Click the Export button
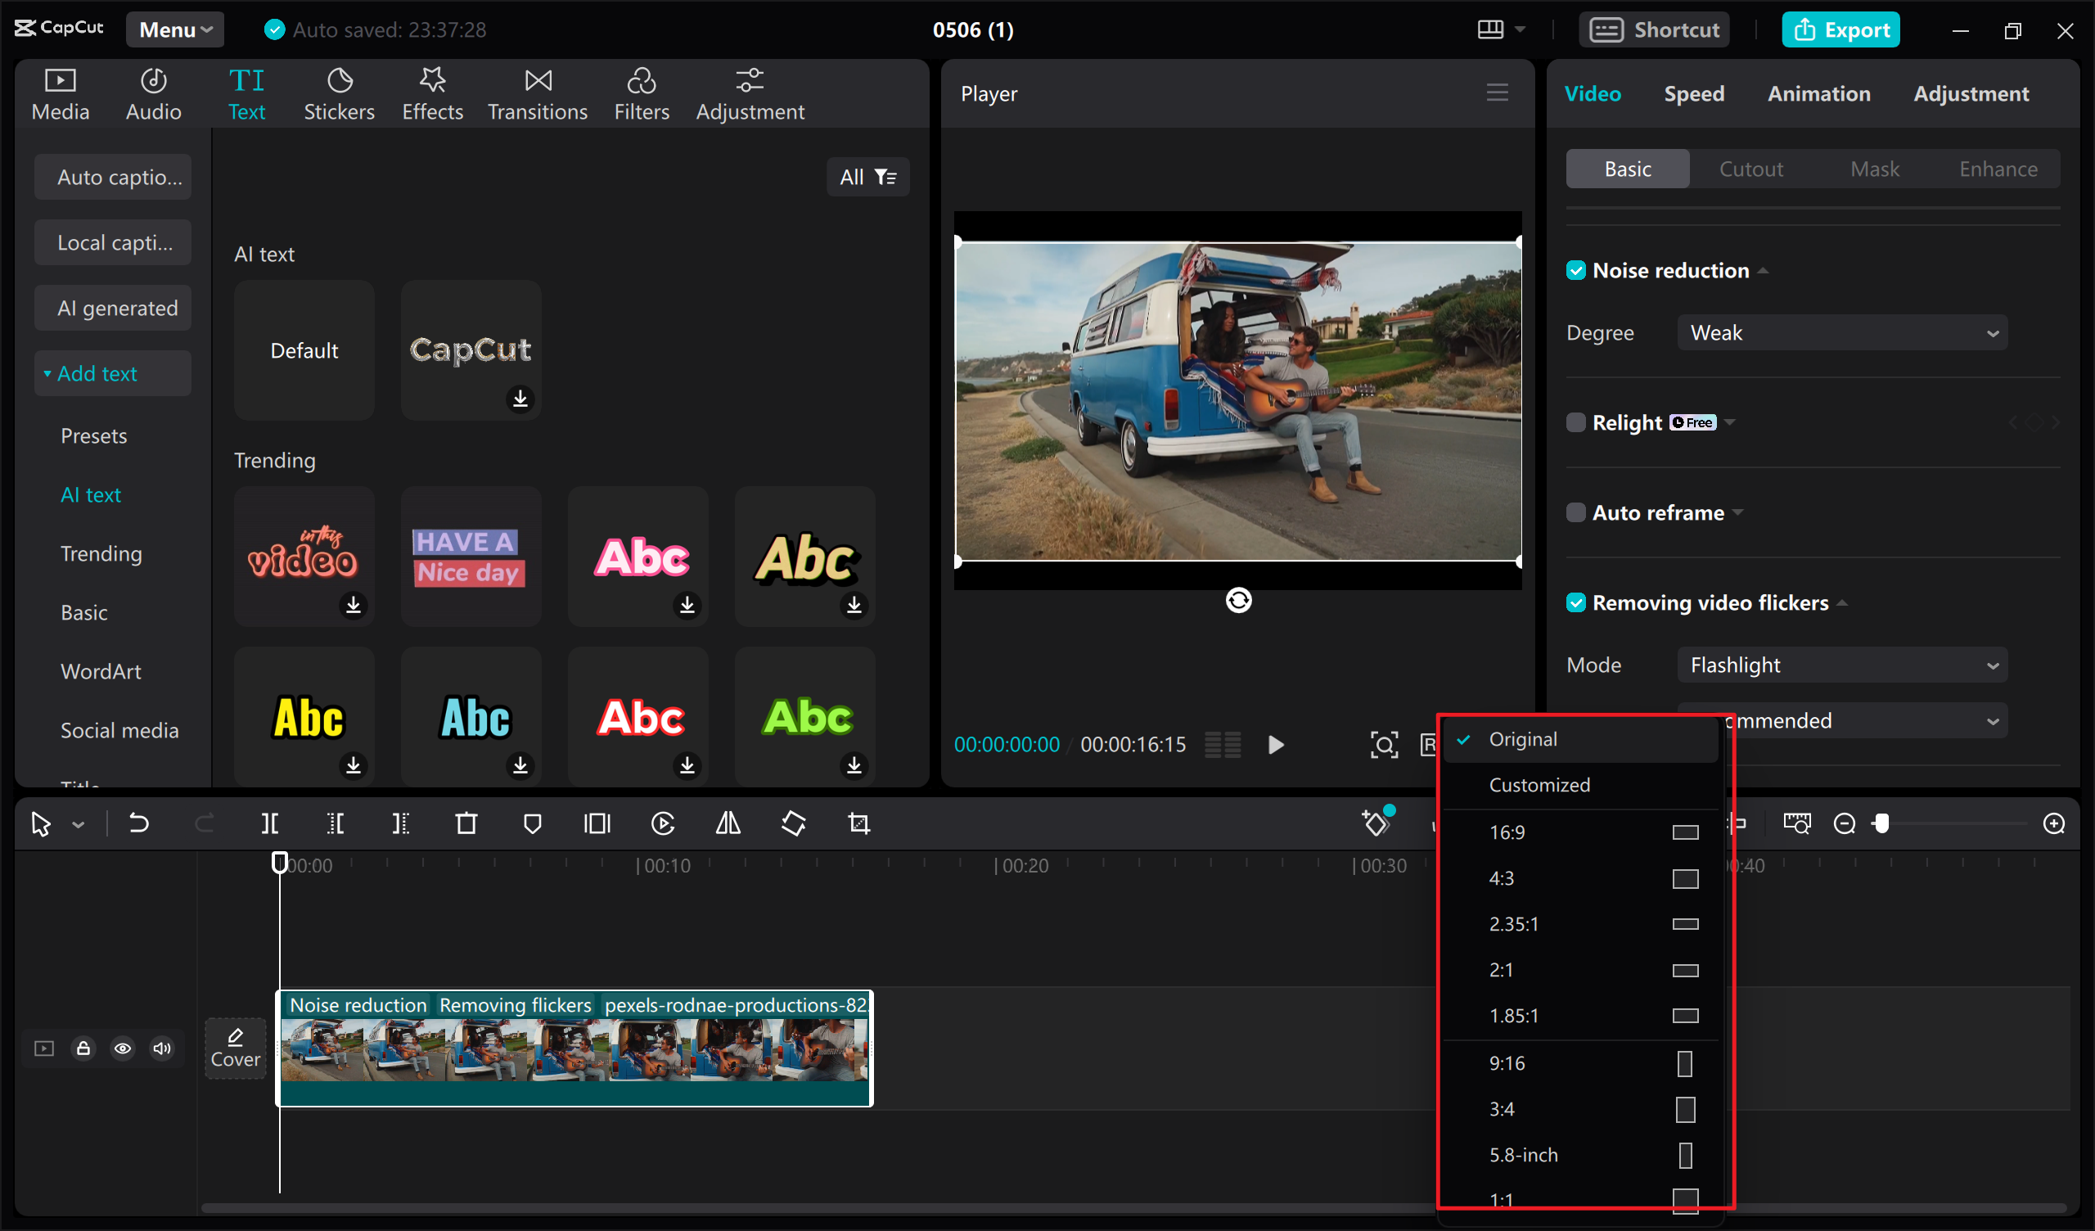This screenshot has height=1231, width=2095. (x=1840, y=29)
